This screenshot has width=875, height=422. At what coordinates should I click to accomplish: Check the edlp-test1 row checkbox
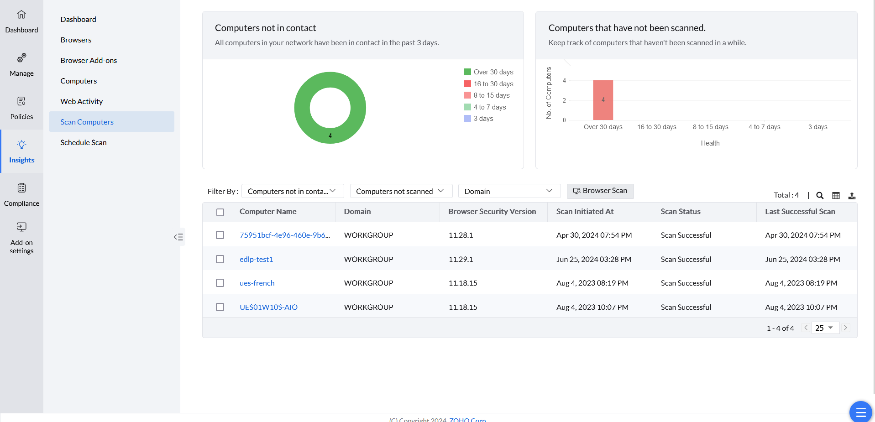tap(220, 259)
